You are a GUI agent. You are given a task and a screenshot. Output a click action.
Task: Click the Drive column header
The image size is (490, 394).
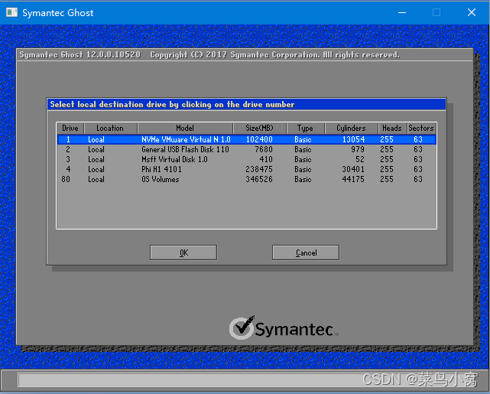coord(70,129)
